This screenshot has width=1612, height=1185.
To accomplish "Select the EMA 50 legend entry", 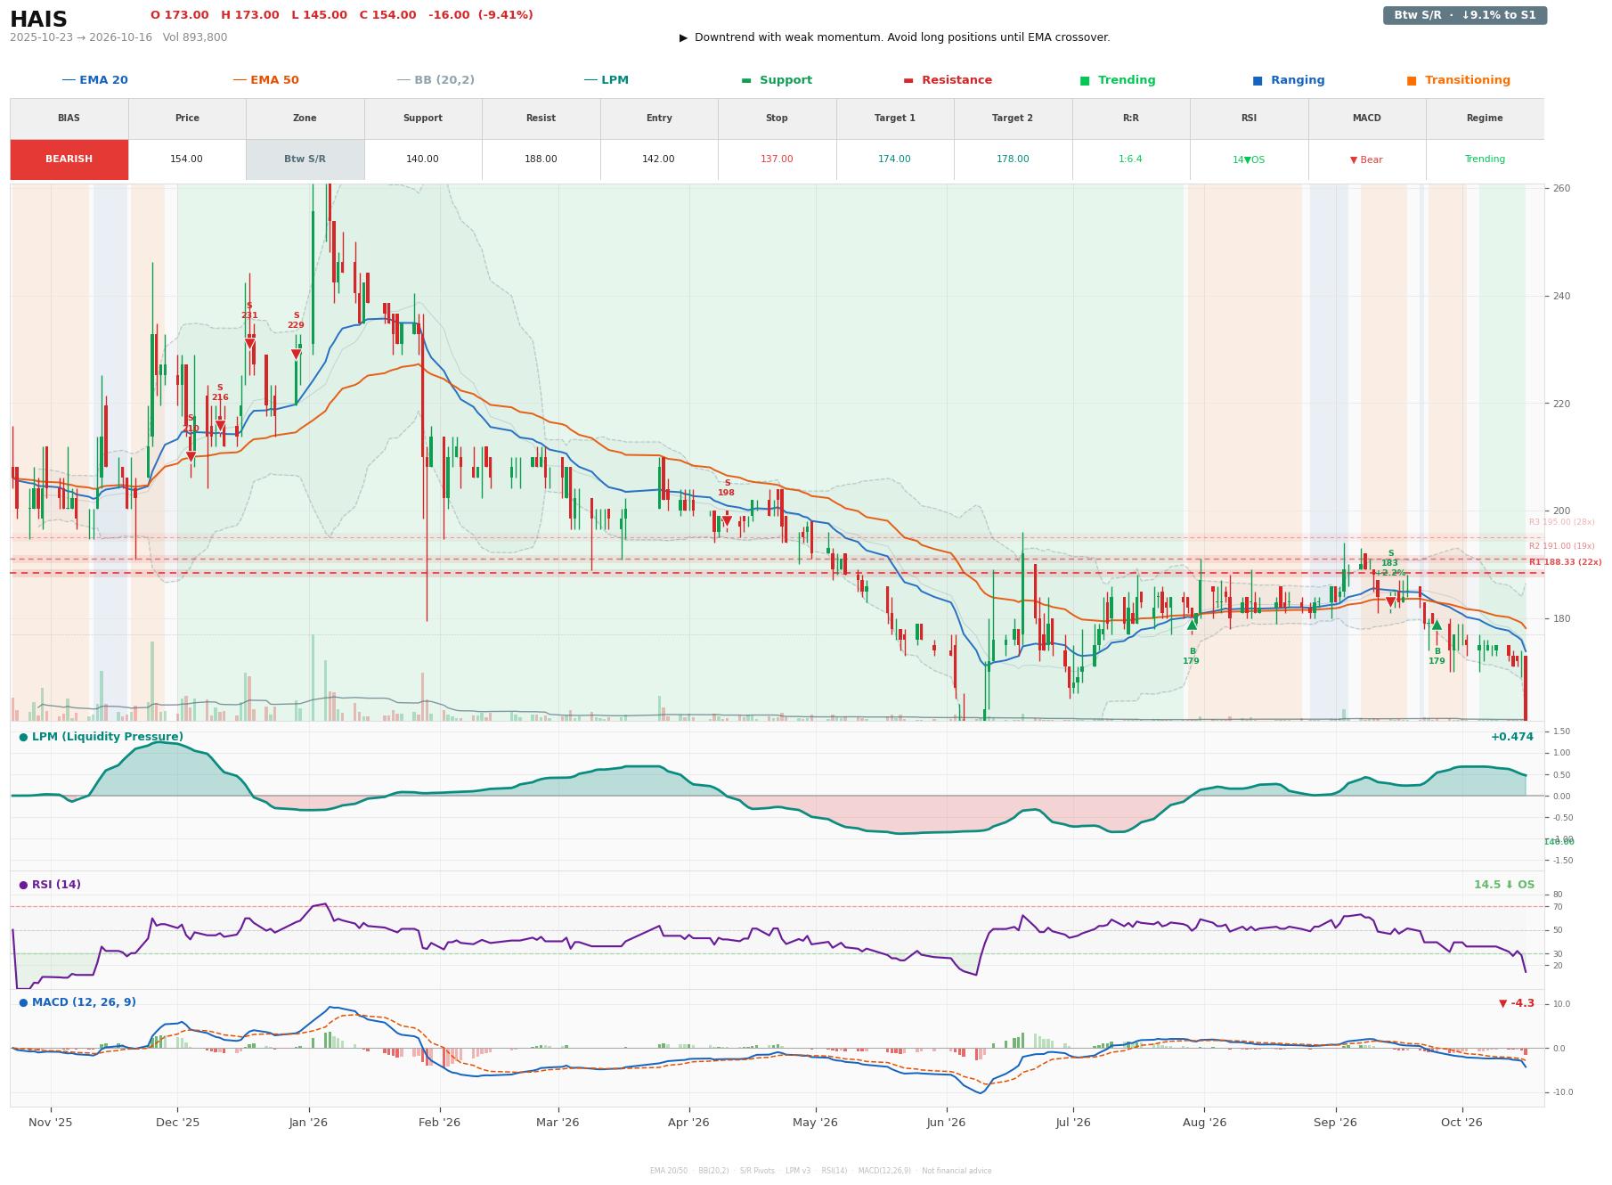I will coord(265,80).
